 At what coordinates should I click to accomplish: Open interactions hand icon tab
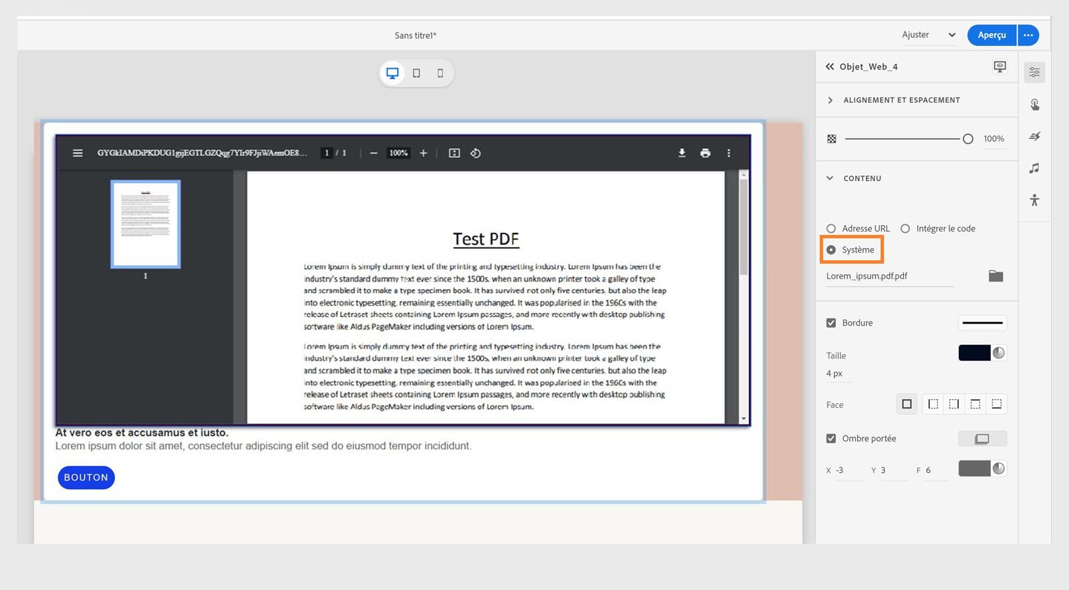tap(1034, 104)
